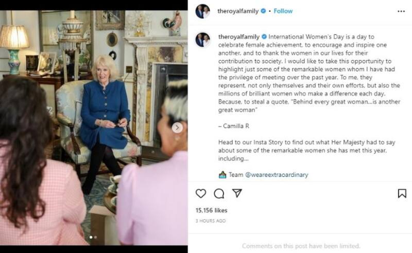Select the first carousel dot indicator
Viewport: 412px width, 253px height.
(91, 238)
